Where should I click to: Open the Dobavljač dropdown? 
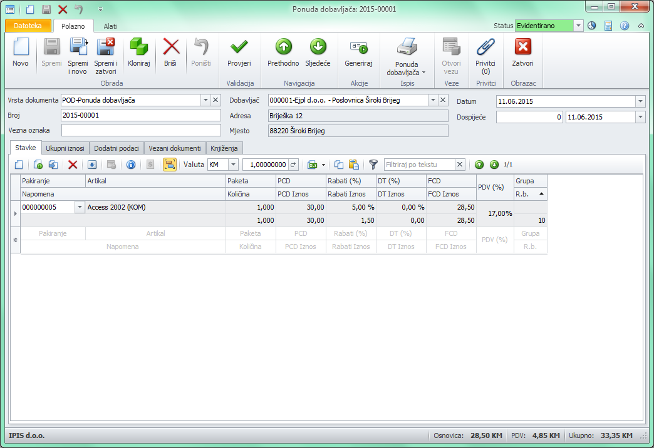[433, 100]
